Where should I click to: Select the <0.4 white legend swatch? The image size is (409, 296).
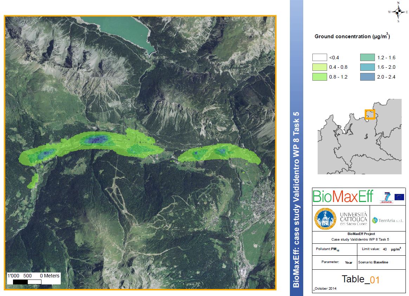(x=319, y=58)
